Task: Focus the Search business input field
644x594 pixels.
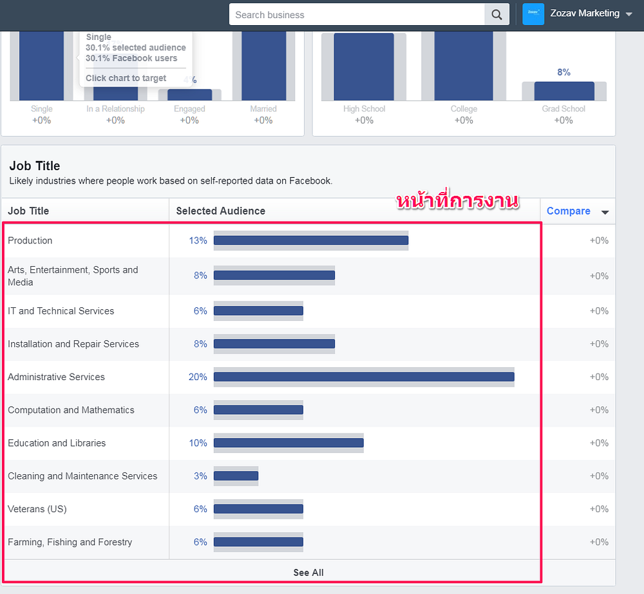Action: [x=357, y=15]
